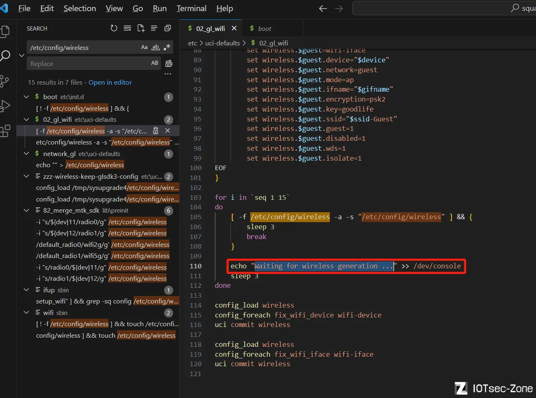Open the File menu

coord(24,8)
